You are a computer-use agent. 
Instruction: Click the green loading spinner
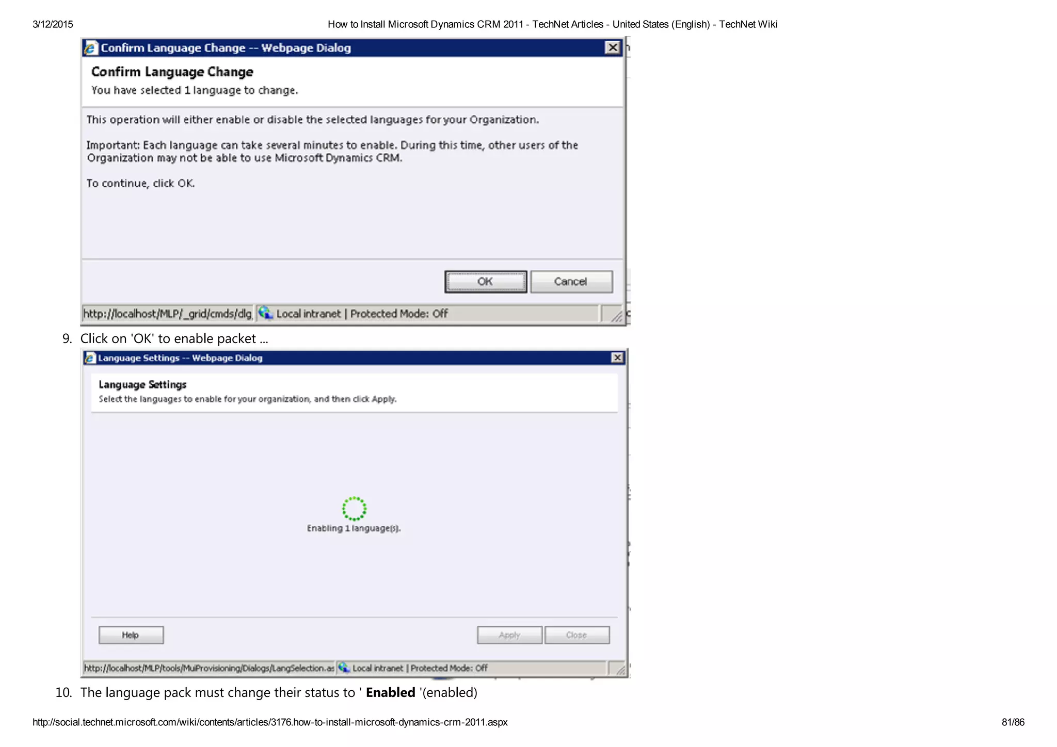coord(354,509)
